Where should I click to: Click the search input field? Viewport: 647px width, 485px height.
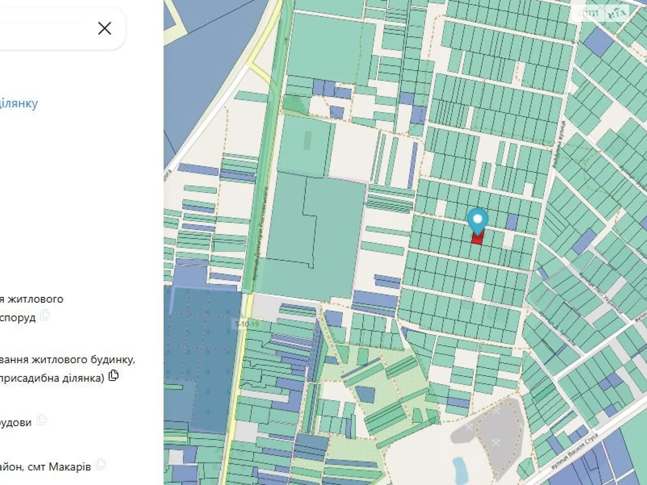tap(40, 28)
